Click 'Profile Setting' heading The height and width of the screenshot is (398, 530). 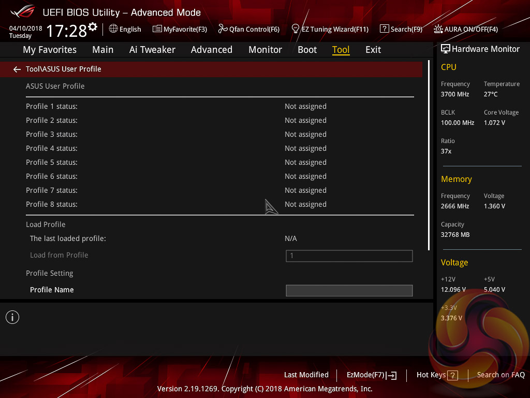49,273
